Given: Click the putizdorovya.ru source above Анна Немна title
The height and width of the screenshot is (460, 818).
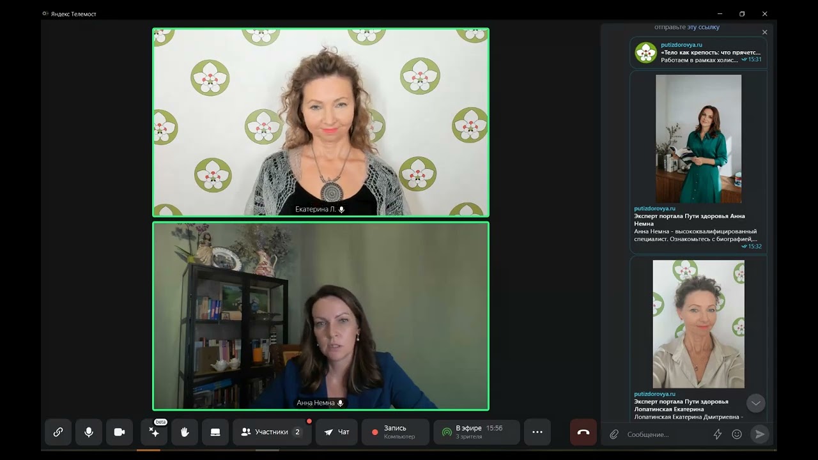Looking at the screenshot, I should (x=654, y=208).
